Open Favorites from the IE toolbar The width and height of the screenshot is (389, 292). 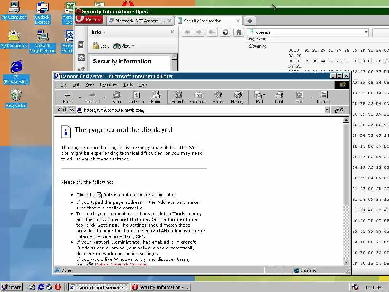(x=198, y=97)
